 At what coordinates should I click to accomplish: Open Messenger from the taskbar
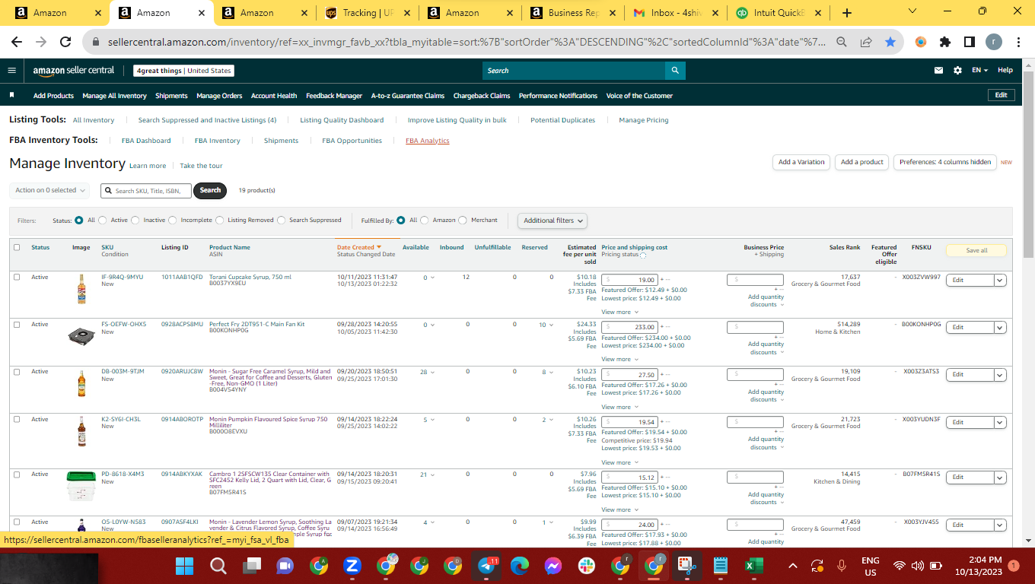point(553,566)
